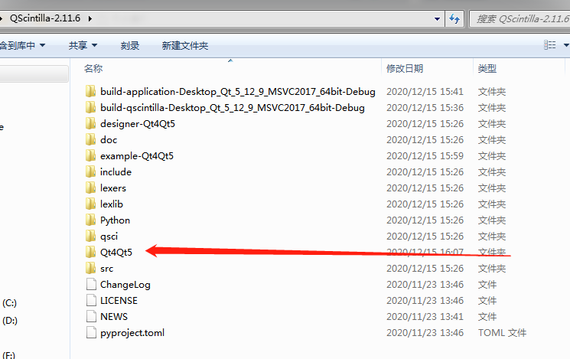Click the lexlib folder name
The image size is (570, 359).
pyautogui.click(x=111, y=204)
